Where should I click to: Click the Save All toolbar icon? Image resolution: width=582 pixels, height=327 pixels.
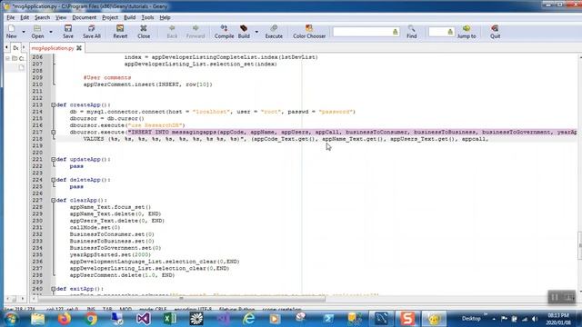(x=91, y=32)
